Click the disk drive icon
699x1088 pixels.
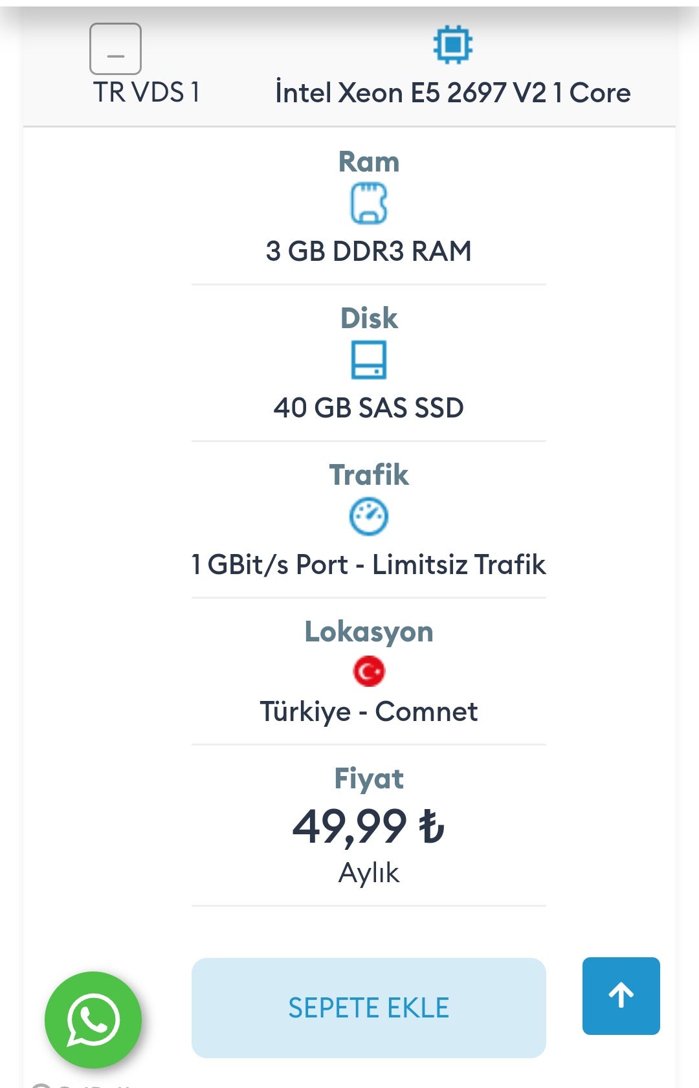(x=369, y=361)
